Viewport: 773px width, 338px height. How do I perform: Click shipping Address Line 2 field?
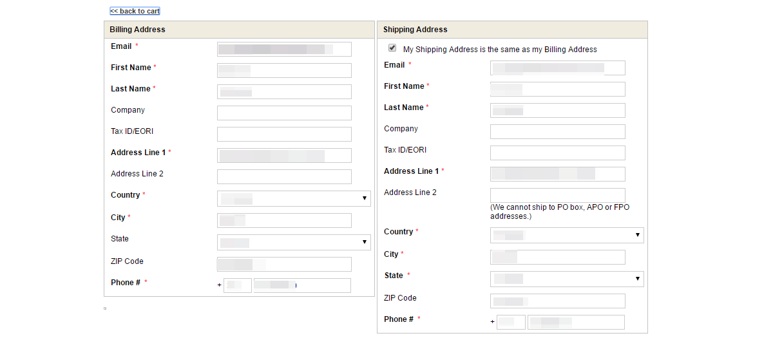(558, 195)
